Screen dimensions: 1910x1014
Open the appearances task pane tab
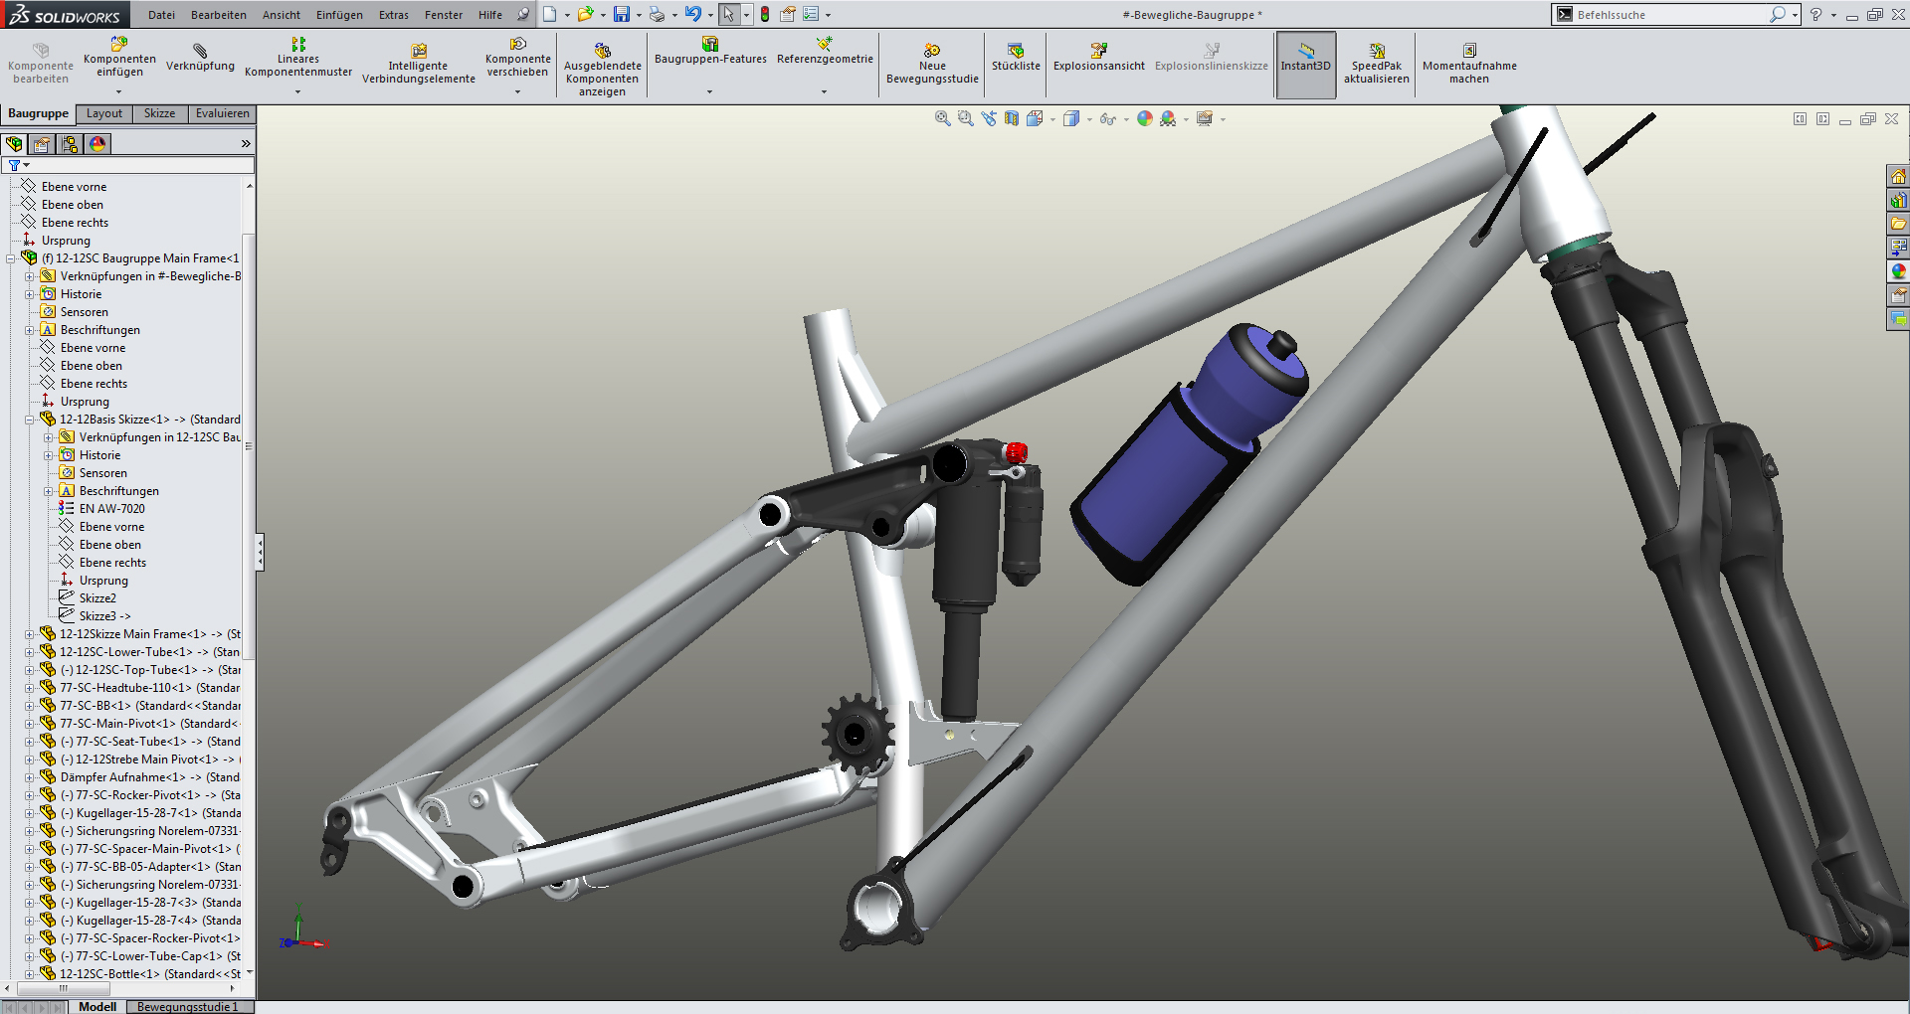[x=1898, y=271]
